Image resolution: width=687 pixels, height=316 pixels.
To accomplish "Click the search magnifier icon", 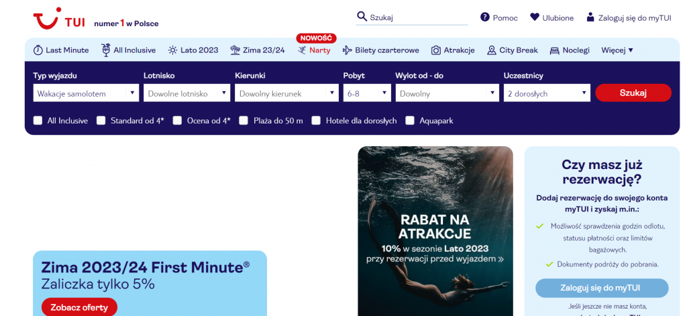I will [362, 17].
